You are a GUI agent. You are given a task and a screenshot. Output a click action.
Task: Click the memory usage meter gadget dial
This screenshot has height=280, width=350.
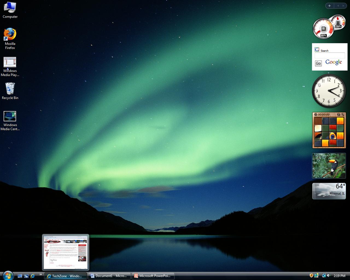[x=339, y=22]
